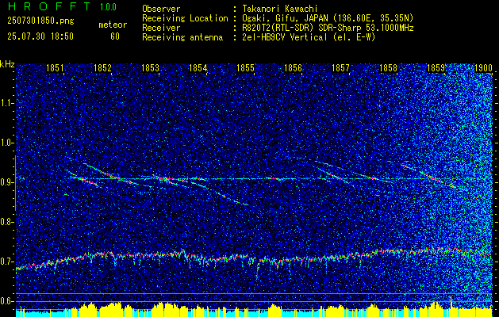Click the 1854 time axis marker
The width and height of the screenshot is (499, 317).
pyautogui.click(x=198, y=67)
